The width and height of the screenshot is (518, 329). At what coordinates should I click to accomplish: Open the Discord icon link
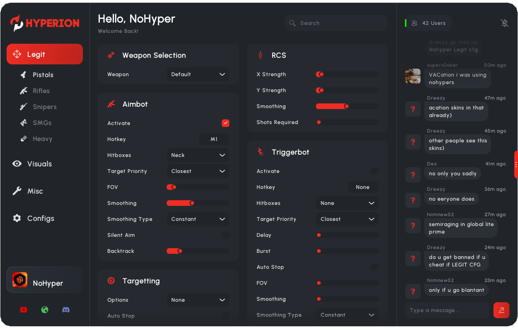(x=66, y=310)
